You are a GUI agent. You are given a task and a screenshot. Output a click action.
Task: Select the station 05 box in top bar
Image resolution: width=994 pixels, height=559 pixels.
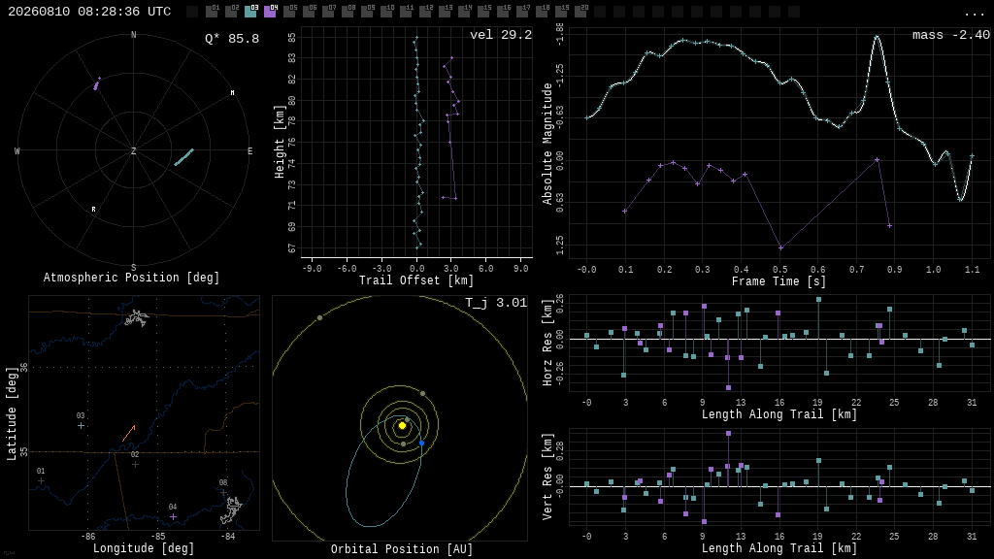289,12
